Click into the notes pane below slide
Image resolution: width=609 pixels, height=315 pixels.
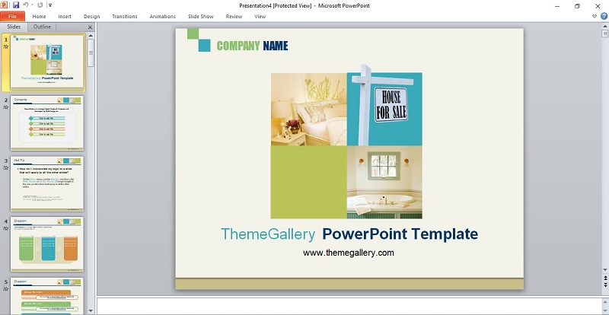tap(349, 306)
